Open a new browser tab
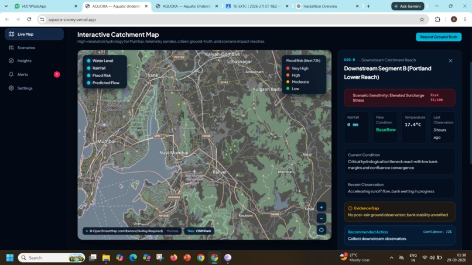The image size is (472, 265). (368, 6)
